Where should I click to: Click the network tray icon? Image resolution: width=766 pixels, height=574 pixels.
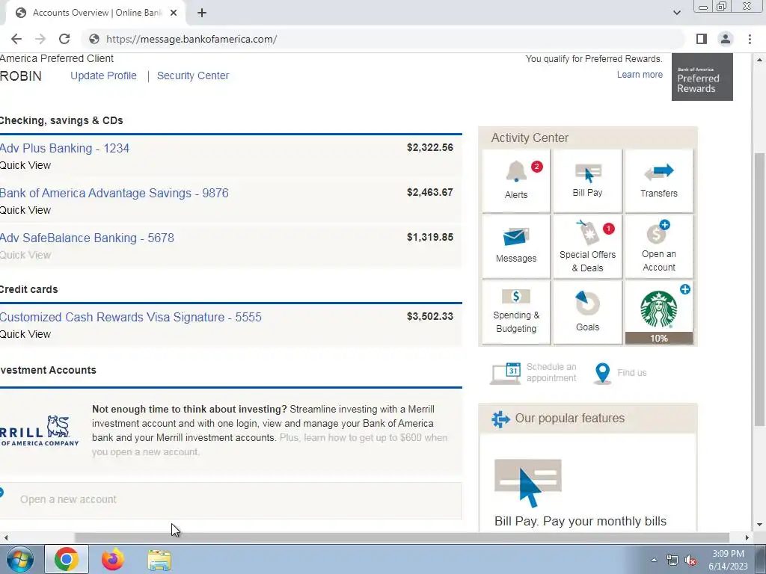[x=672, y=561]
